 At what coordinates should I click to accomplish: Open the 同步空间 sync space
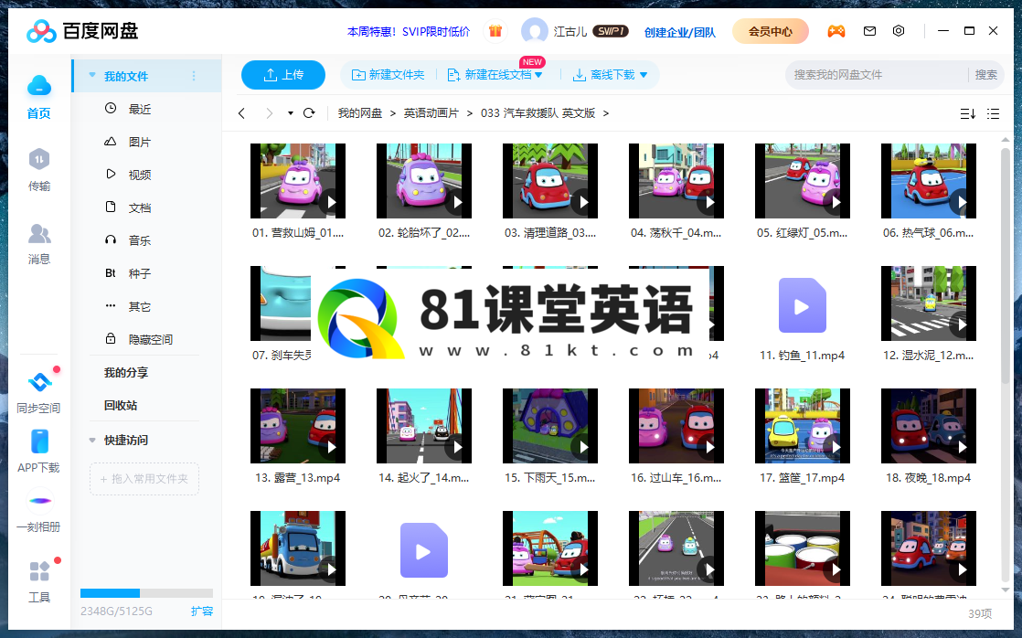pos(39,381)
